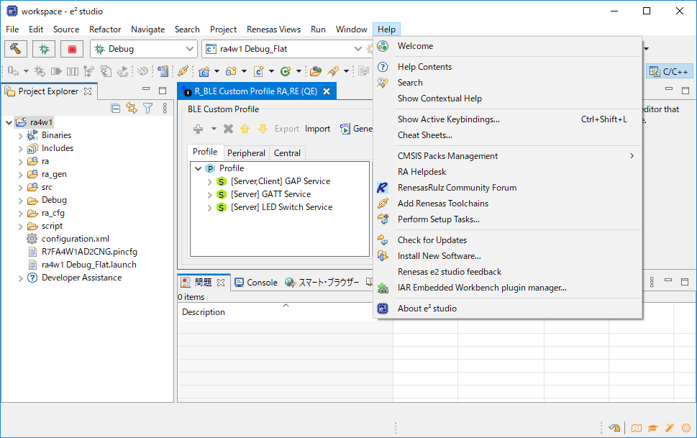The width and height of the screenshot is (697, 438).
Task: Click the star circle icon in status bar
Action: (686, 428)
